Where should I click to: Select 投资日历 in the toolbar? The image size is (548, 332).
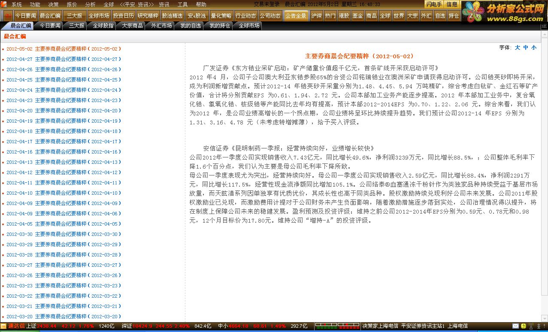(x=123, y=16)
